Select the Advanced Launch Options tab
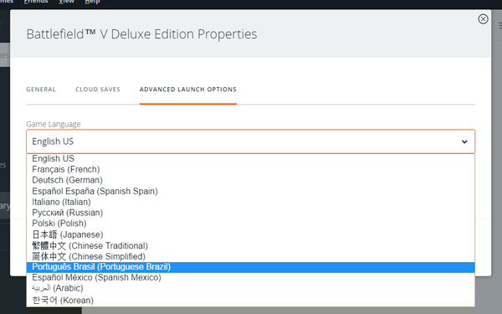This screenshot has height=314, width=502. coord(188,90)
